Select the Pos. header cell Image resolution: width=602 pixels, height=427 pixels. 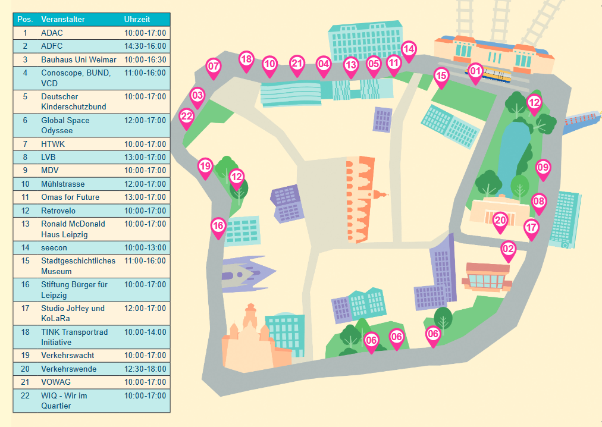pos(24,19)
